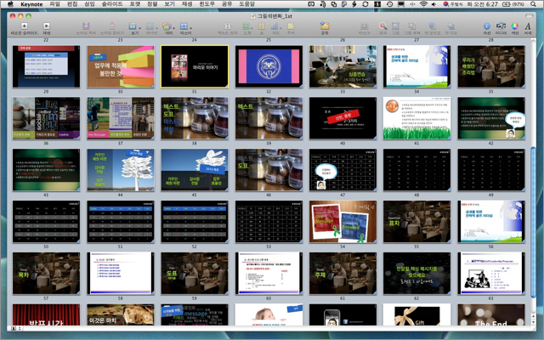544x340 pixels.
Task: Click the Play (재생) toolbar button
Action: click(46, 26)
